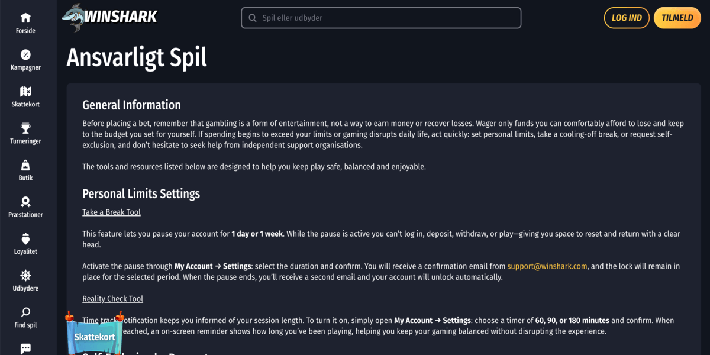The height and width of the screenshot is (355, 710).
Task: Click the support@winshark.com email link
Action: coord(547,266)
